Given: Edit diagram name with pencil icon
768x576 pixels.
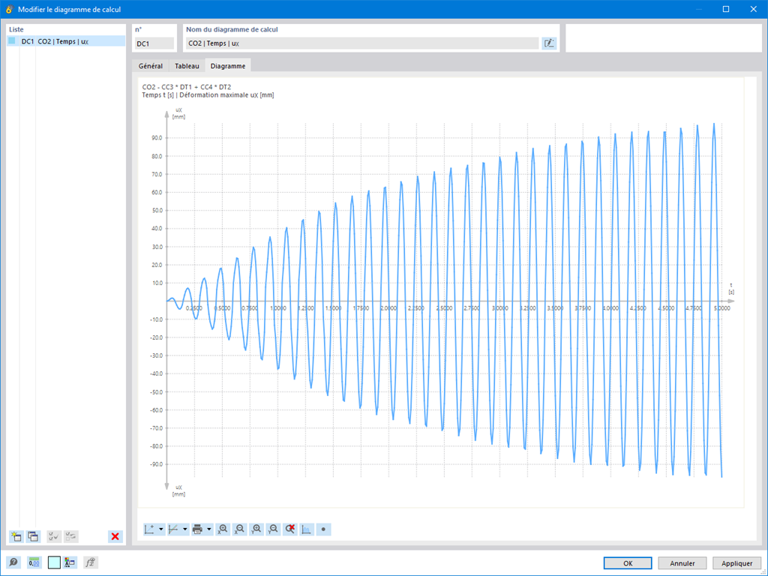Looking at the screenshot, I should point(549,43).
